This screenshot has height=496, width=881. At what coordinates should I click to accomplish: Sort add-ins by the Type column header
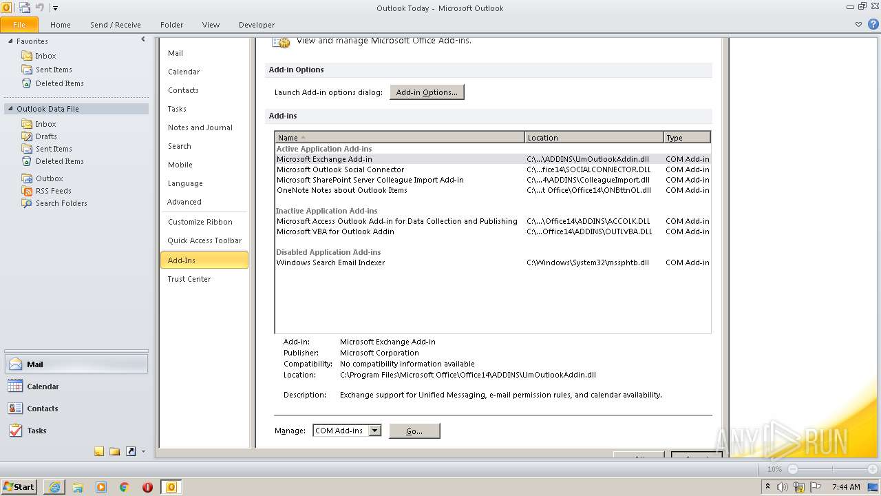pyautogui.click(x=687, y=138)
